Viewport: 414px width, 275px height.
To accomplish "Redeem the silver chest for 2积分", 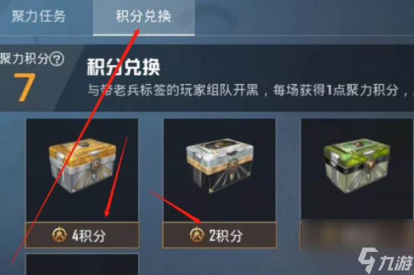I will pyautogui.click(x=219, y=235).
